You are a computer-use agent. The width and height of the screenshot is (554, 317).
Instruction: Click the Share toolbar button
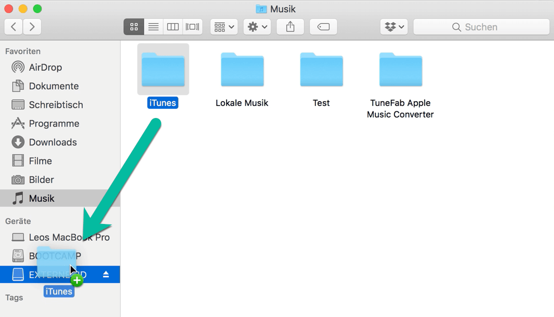coord(290,27)
